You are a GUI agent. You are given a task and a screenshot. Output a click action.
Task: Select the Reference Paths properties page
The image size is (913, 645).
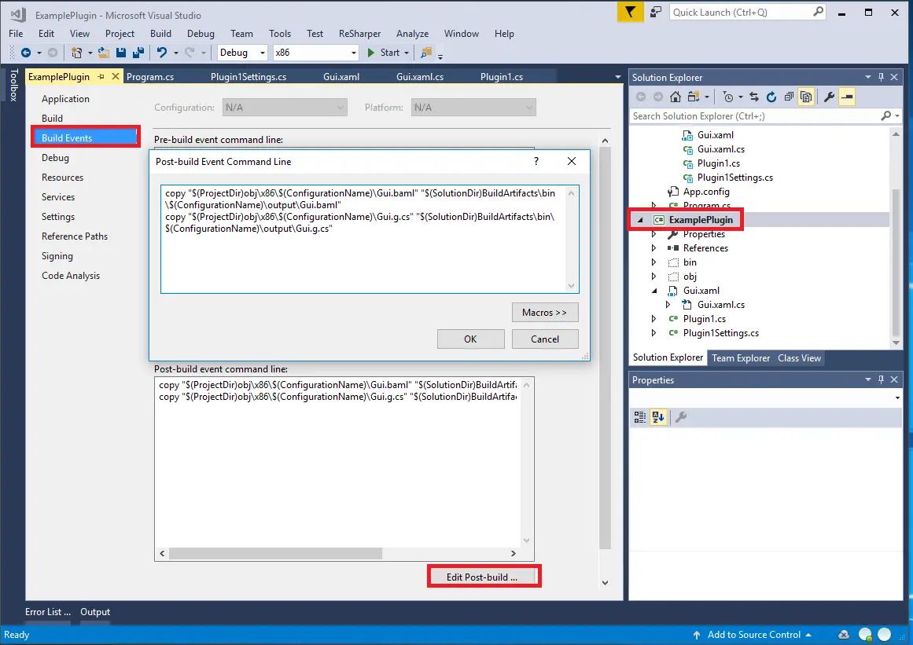coord(75,236)
